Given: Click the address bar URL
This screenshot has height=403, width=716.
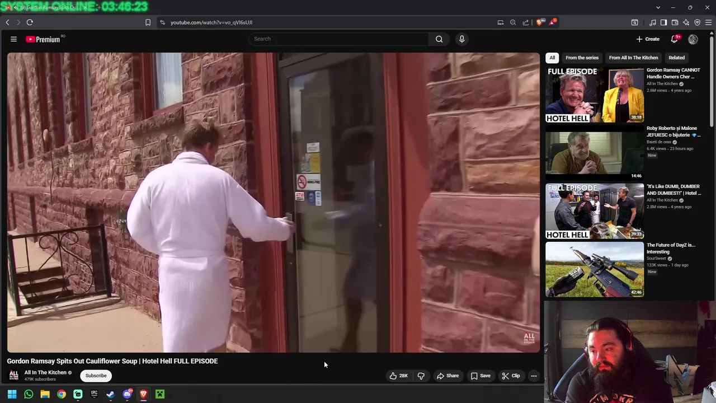Looking at the screenshot, I should click(x=211, y=22).
